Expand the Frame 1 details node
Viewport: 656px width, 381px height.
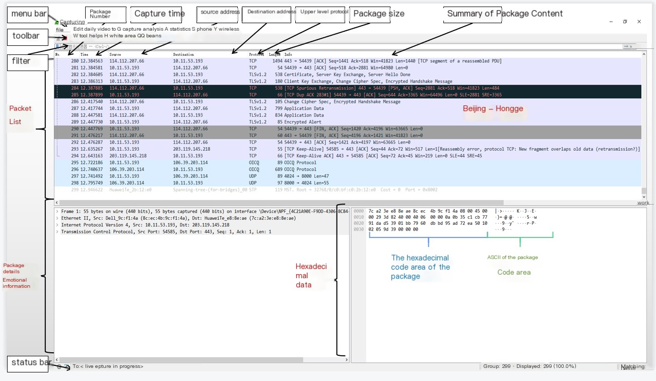point(57,211)
